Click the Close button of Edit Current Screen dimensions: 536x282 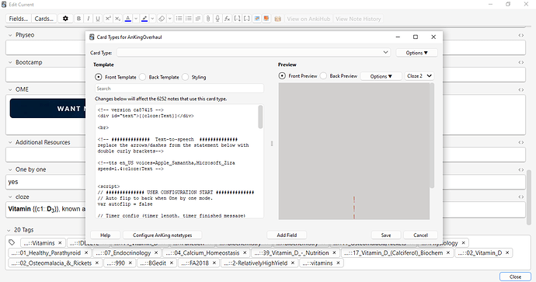point(515,277)
